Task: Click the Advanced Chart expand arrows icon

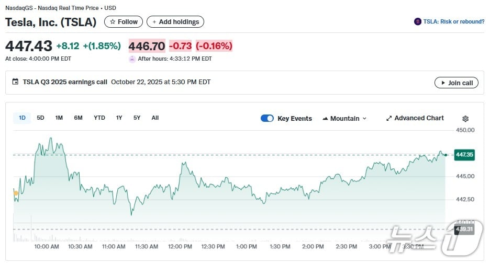Action: tap(389, 118)
